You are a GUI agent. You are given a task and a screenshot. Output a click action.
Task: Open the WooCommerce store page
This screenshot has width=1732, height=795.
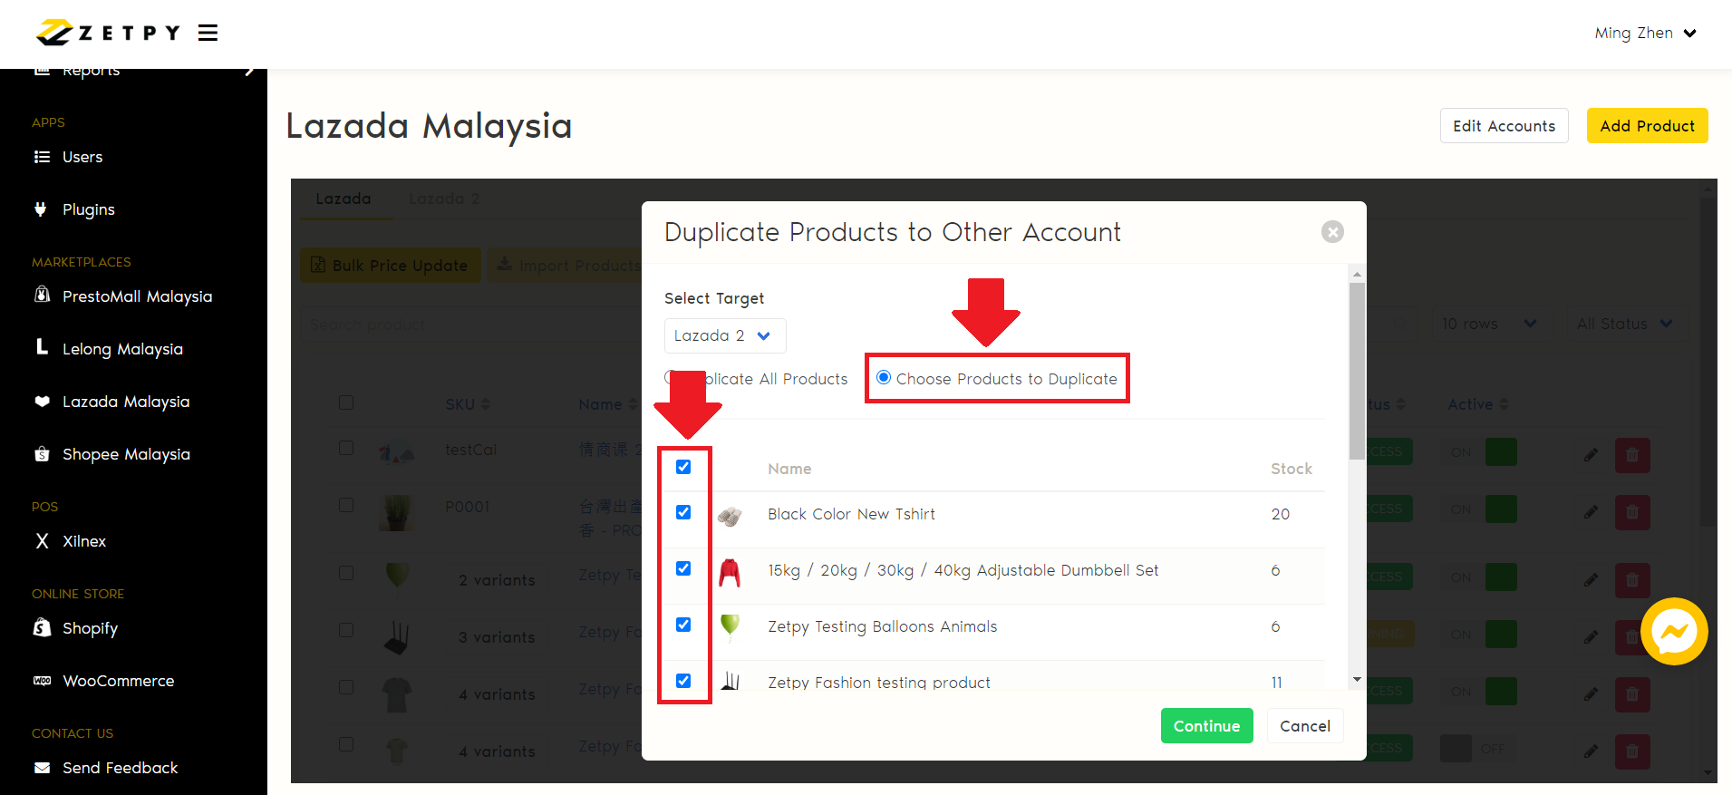click(x=118, y=681)
